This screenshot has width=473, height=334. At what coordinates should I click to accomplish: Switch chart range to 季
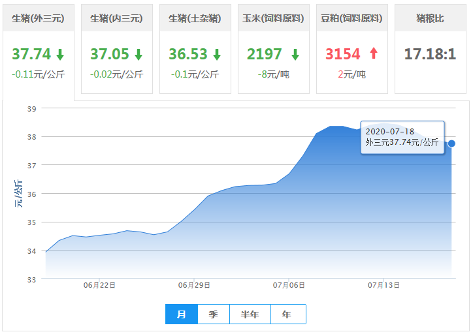214,314
